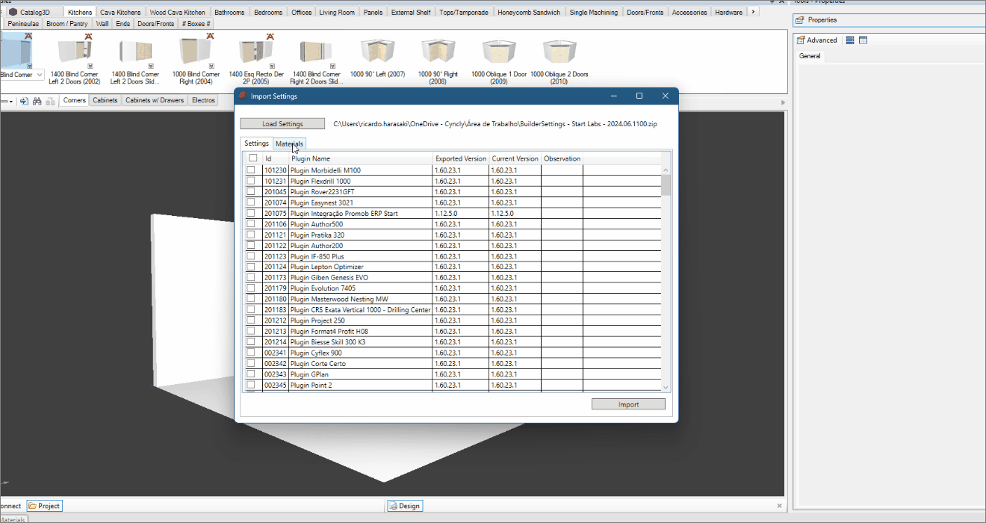Open the Cava Kitchens catalog tab
Image resolution: width=986 pixels, height=523 pixels.
click(120, 13)
